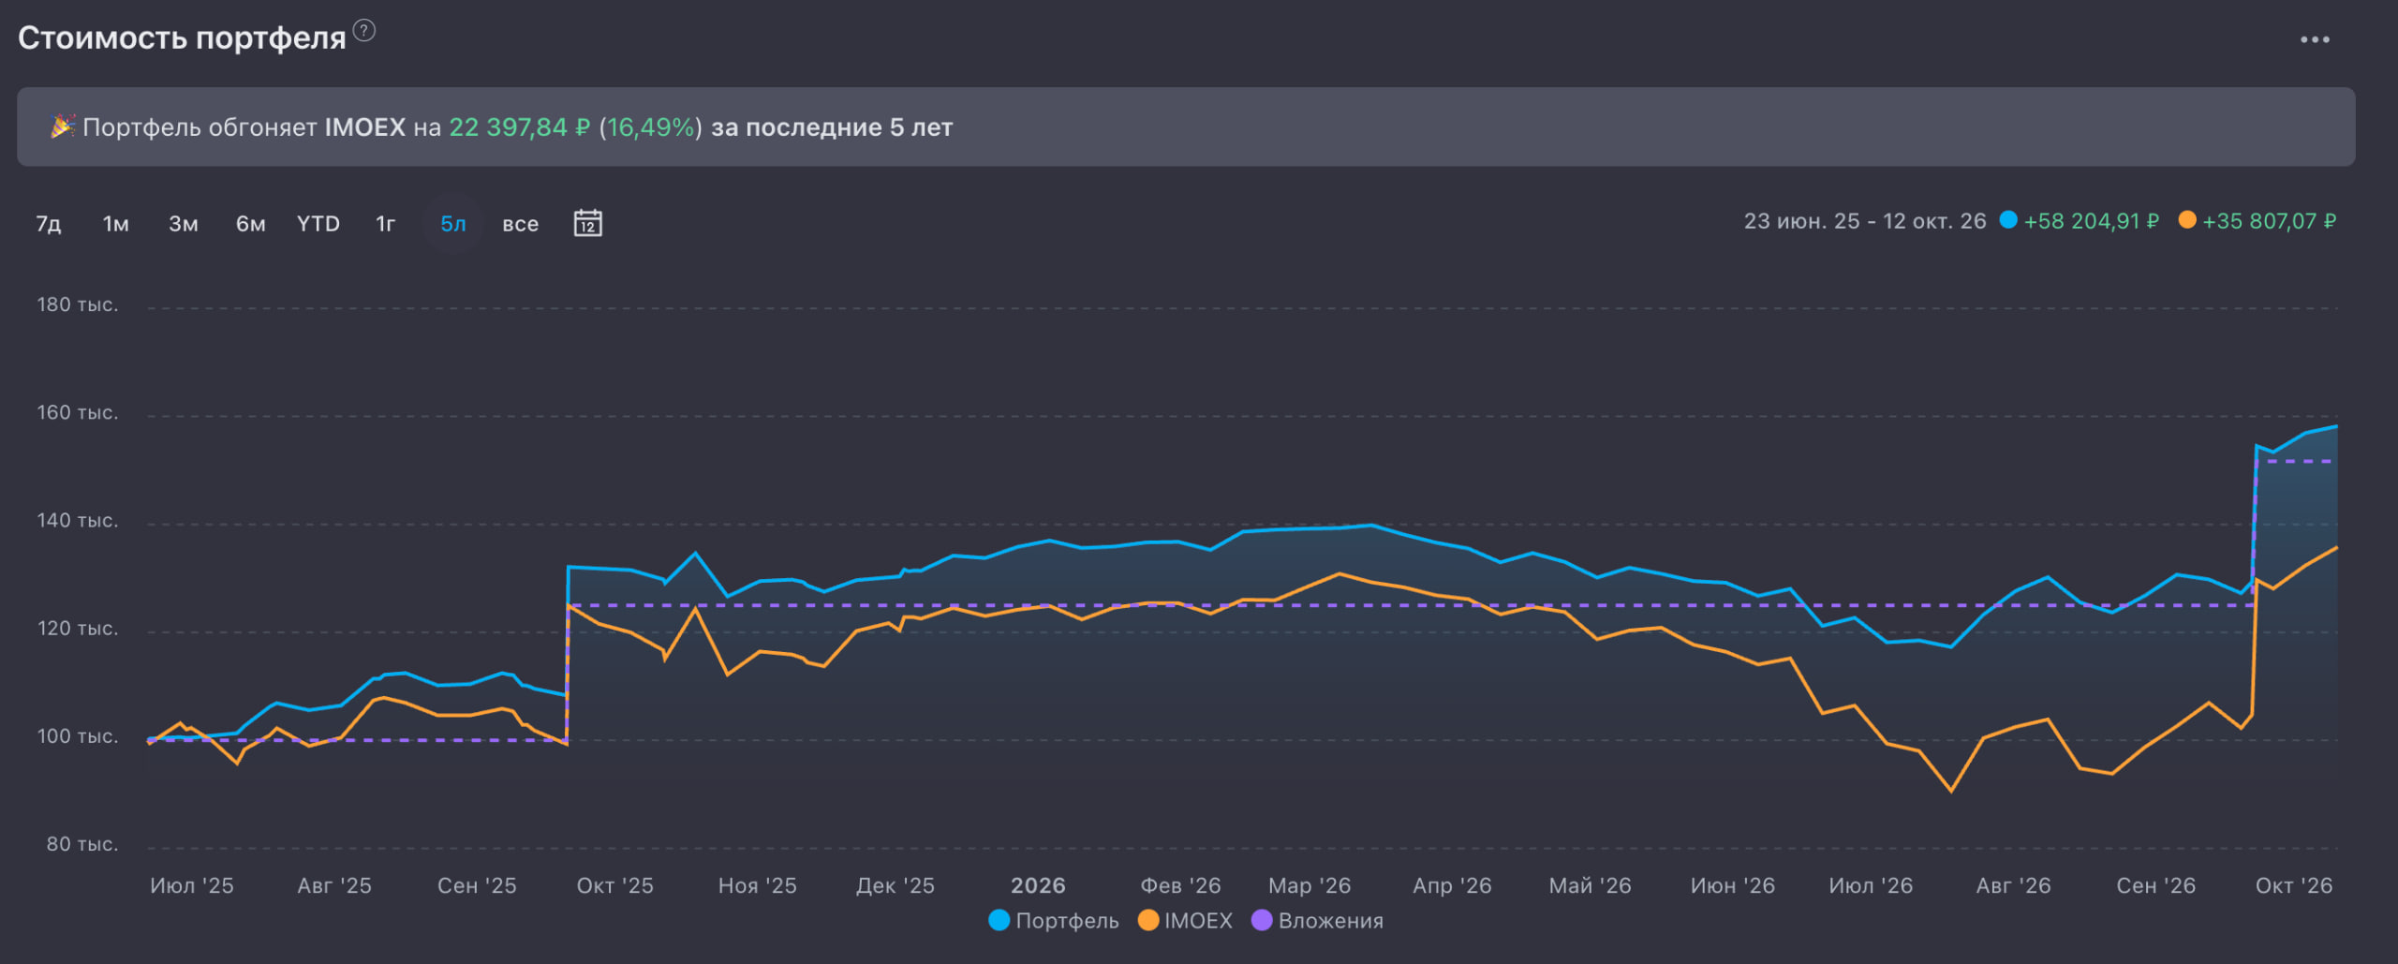The width and height of the screenshot is (2398, 964).
Task: Click the outperformance amount 22 397,84 ₽
Action: 519,127
